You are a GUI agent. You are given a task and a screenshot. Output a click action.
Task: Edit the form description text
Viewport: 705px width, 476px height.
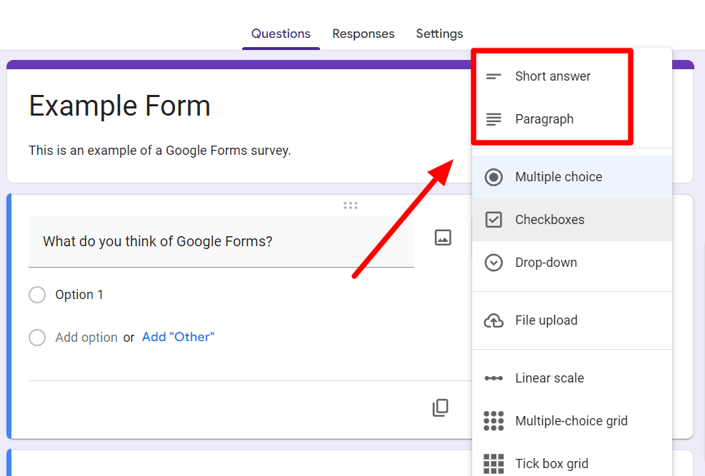coord(159,151)
